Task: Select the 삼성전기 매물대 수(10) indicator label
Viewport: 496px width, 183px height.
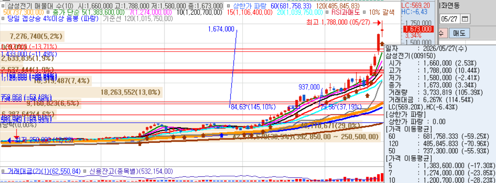Action: click(x=40, y=6)
